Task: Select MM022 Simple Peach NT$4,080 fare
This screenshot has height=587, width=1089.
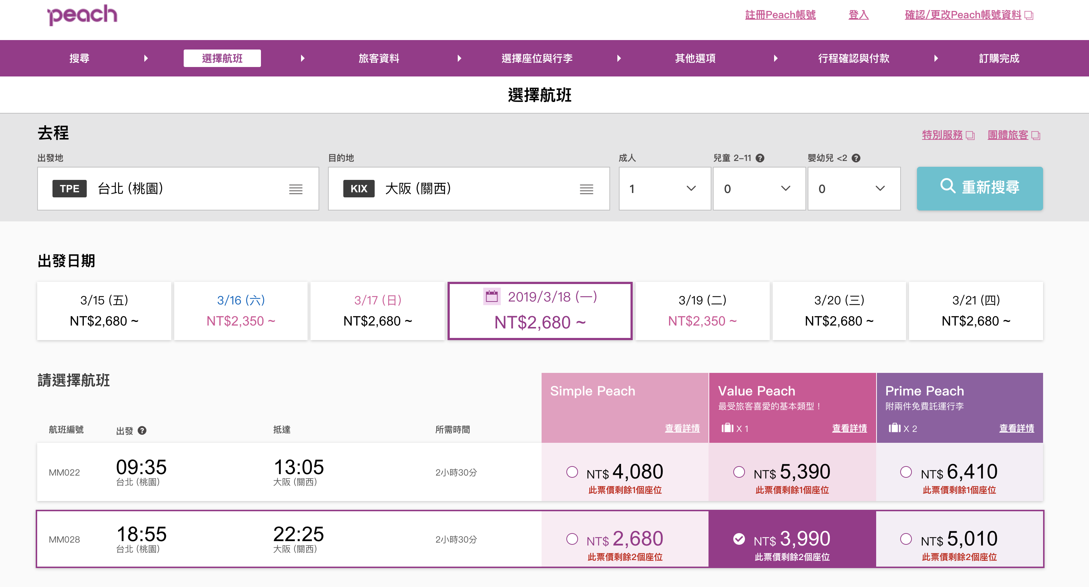Action: coord(571,472)
